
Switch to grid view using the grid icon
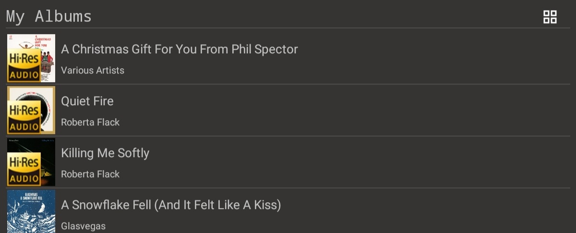pos(550,17)
